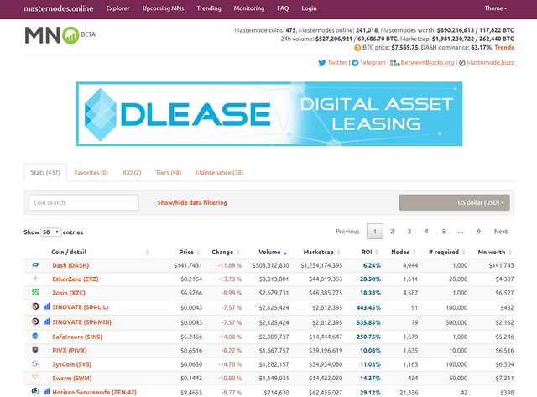Switch to the Tiers (48) tab
This screenshot has height=397, width=537.
tap(169, 173)
